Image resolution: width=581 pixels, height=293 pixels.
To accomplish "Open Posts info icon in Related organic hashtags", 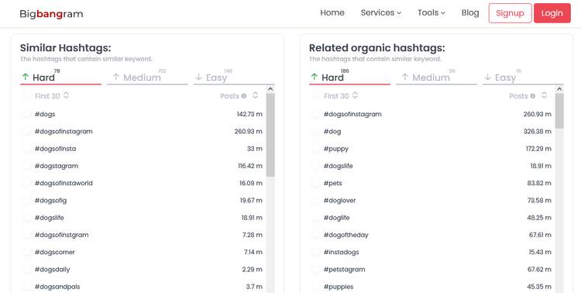I will coord(532,96).
